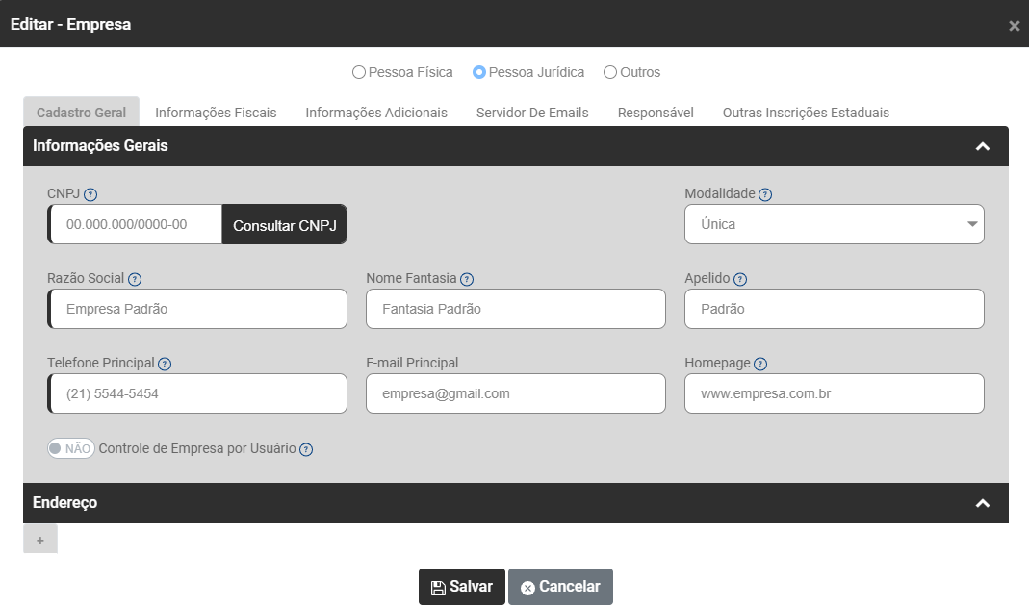Open help icon for Controle de Empresa por Usuário
Image resolution: width=1029 pixels, height=607 pixels.
coord(306,449)
